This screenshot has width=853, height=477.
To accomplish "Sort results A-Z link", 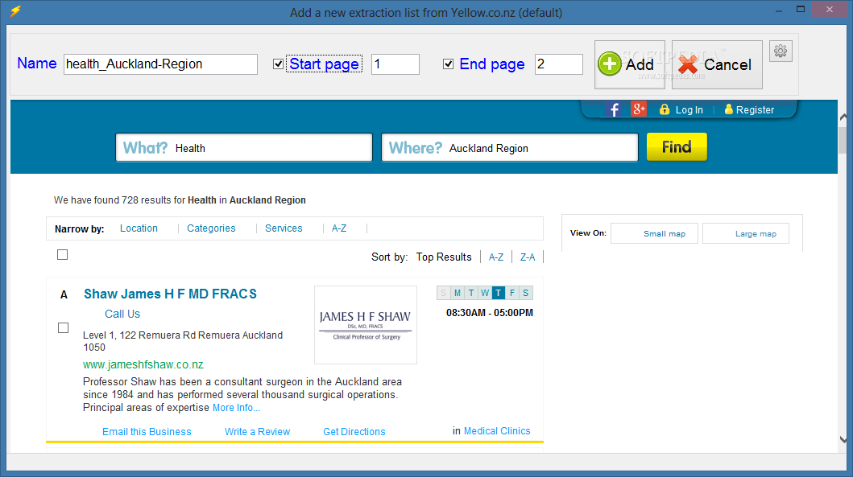I will [x=496, y=257].
